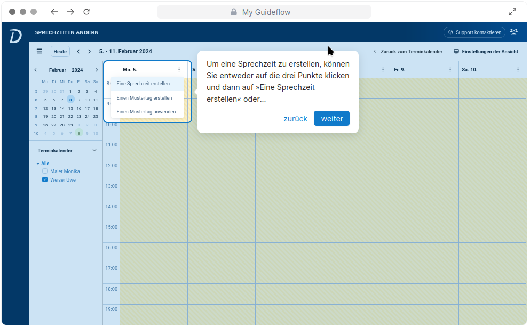Go to next week arrow
Viewport: 530px width, 327px height.
(x=89, y=52)
